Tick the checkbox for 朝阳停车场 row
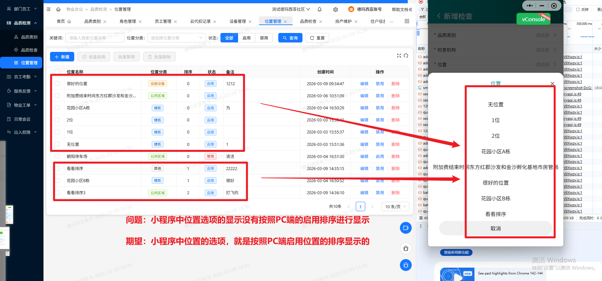This screenshot has width=602, height=281. (57, 156)
